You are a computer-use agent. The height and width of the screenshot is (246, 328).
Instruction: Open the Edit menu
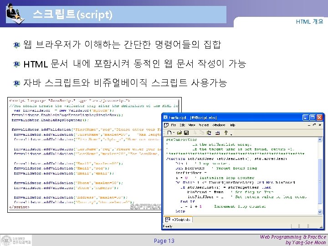pos(182,125)
